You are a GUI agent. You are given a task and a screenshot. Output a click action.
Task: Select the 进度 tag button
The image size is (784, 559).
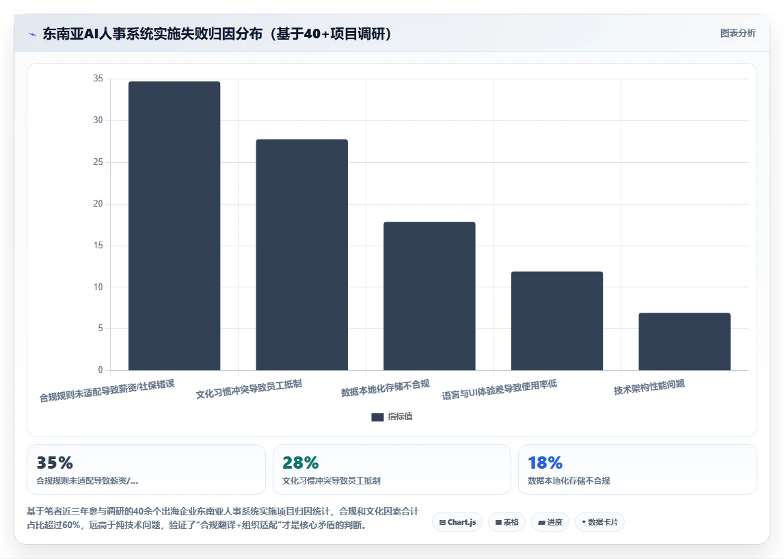click(x=550, y=522)
